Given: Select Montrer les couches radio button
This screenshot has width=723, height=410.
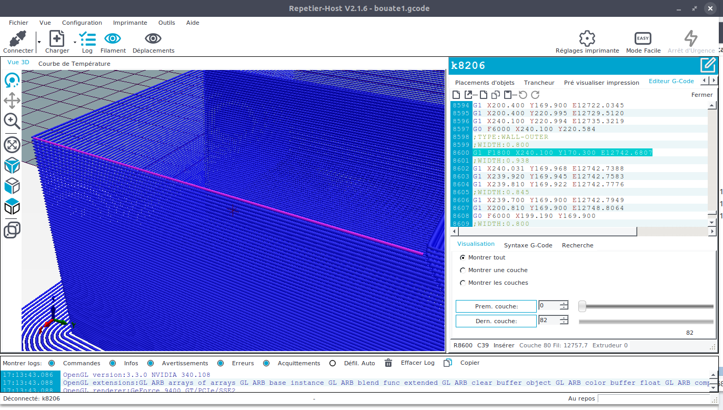Looking at the screenshot, I should (463, 283).
